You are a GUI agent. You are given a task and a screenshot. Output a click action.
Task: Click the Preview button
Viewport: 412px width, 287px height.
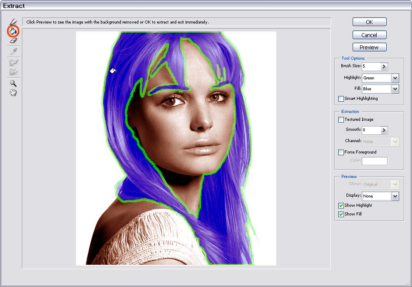point(369,47)
